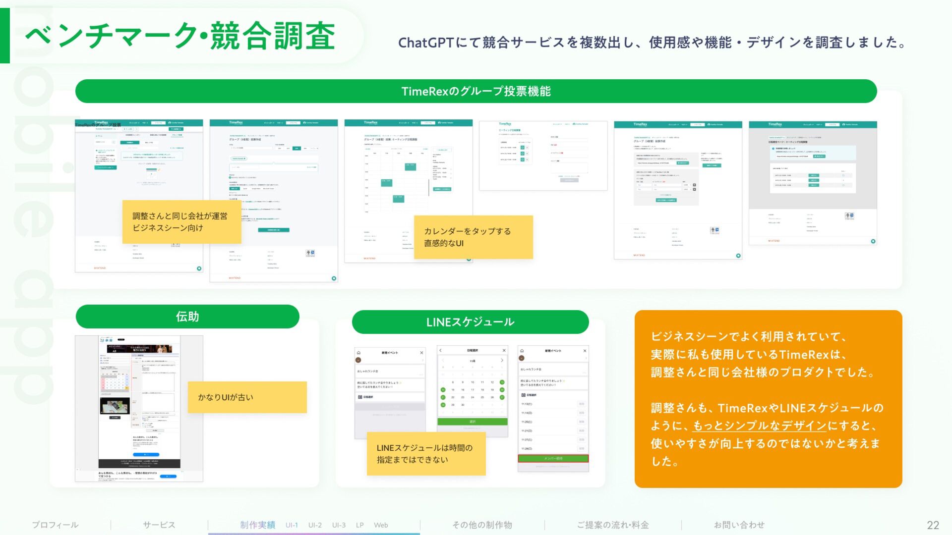Click the calendar icon above the 11.13 date list

coord(523,395)
